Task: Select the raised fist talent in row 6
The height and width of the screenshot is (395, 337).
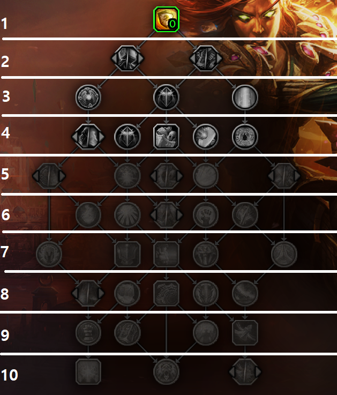Action: coord(206,215)
